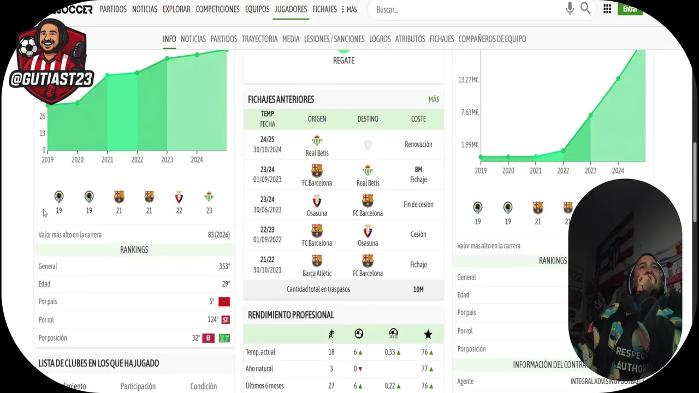Click Barça Atlètic origin crest in 21/22 row
699x393 pixels.
[317, 261]
